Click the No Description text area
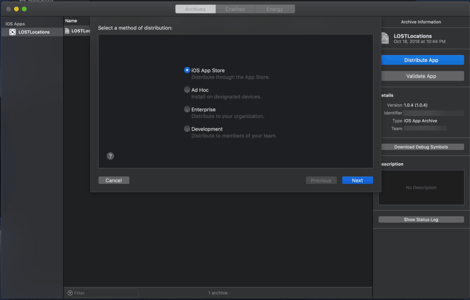The image size is (470, 300). click(421, 187)
